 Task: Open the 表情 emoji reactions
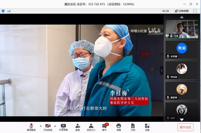tap(119, 127)
